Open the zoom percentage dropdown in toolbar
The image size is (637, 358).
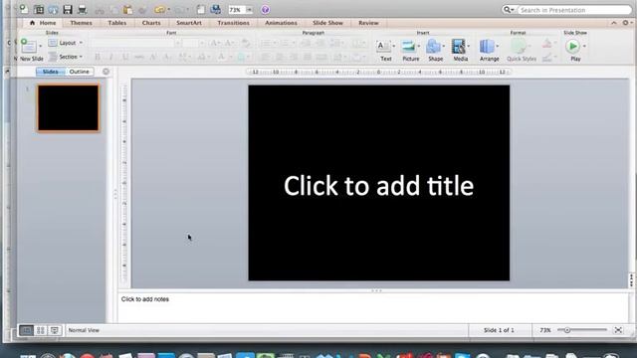pyautogui.click(x=250, y=10)
